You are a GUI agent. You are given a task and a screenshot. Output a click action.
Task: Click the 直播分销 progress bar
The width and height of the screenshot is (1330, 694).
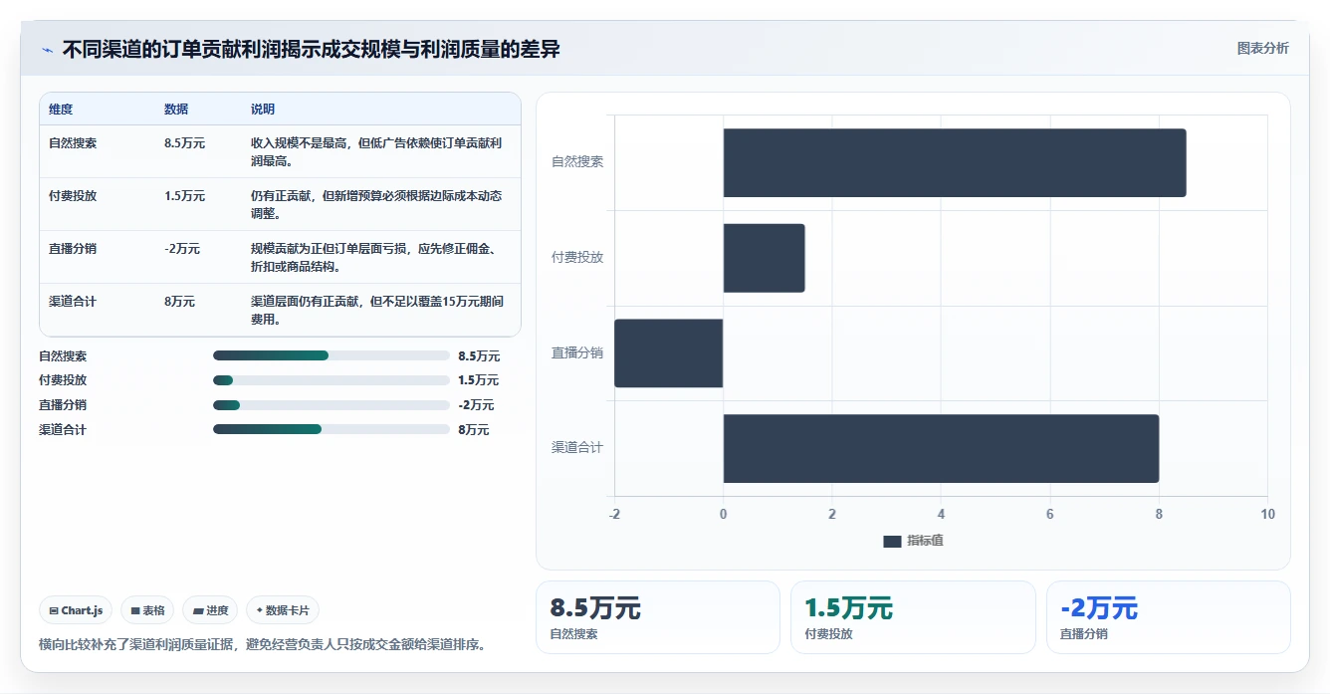(332, 405)
